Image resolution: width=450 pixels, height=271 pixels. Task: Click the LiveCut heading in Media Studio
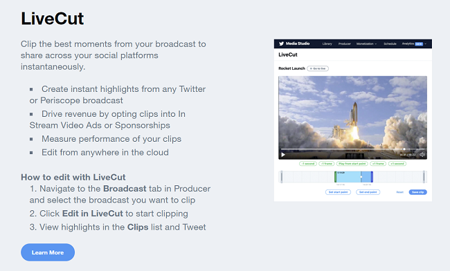[x=288, y=55]
